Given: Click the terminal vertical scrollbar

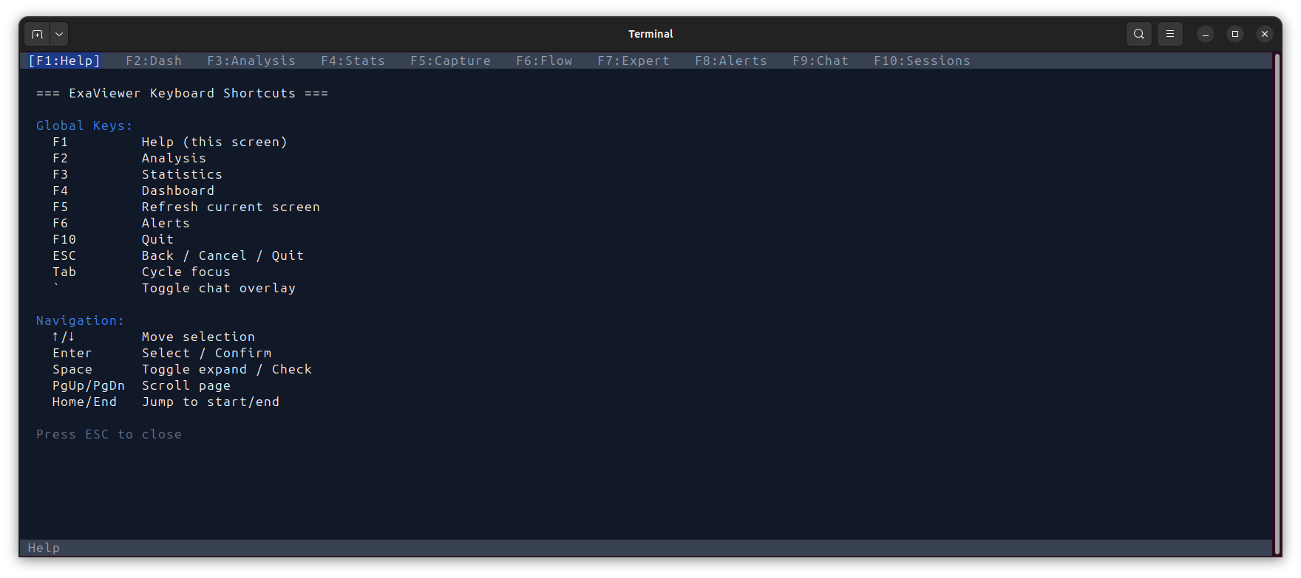Looking at the screenshot, I should pos(1277,304).
